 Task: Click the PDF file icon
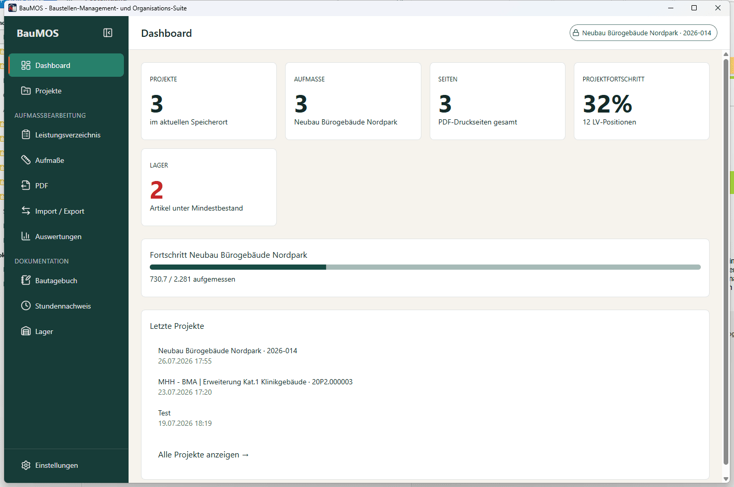pyautogui.click(x=26, y=186)
